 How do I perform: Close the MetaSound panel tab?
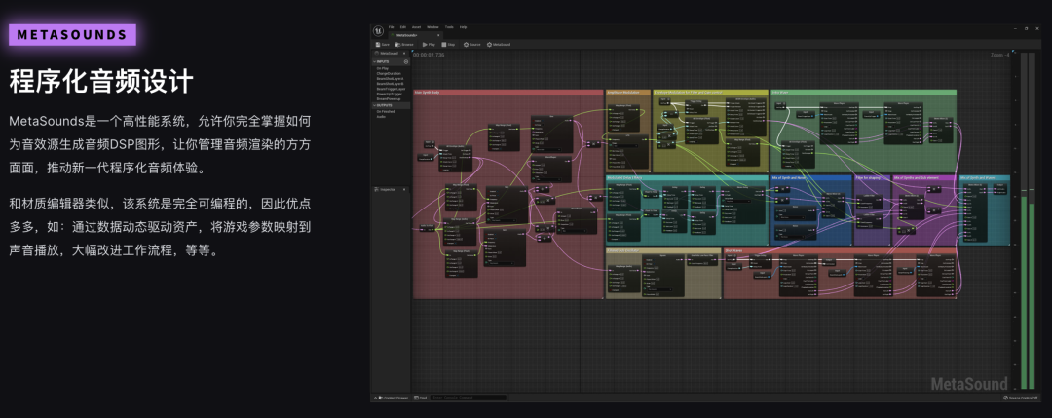pyautogui.click(x=404, y=53)
